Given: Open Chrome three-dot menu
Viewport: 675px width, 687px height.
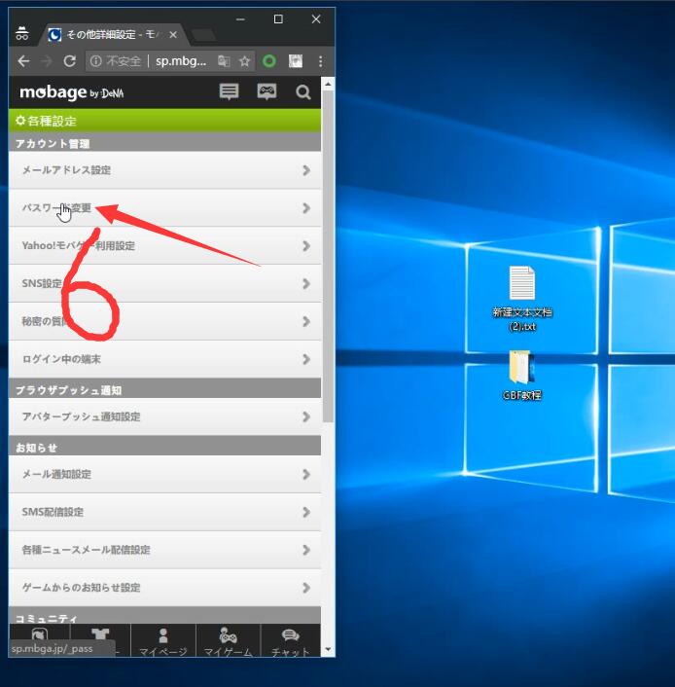Looking at the screenshot, I should (321, 61).
